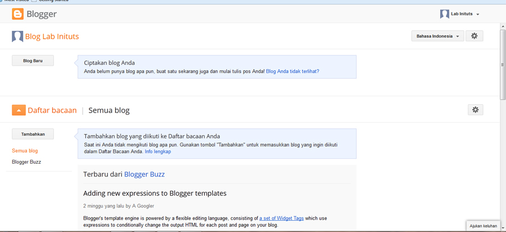506x232 pixels.
Task: Click the Daftar bacaan heading
Action: (52, 110)
